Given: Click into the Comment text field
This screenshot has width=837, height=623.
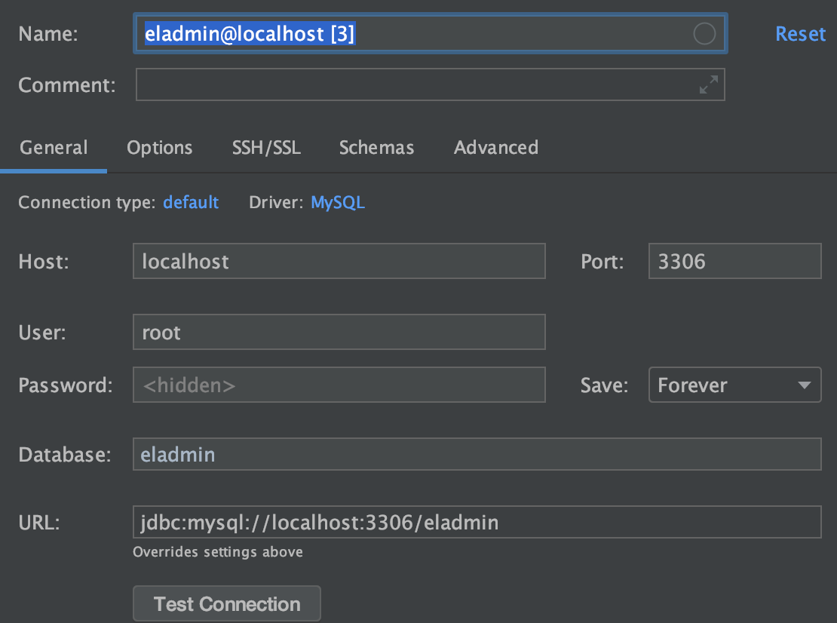Looking at the screenshot, I should (431, 84).
